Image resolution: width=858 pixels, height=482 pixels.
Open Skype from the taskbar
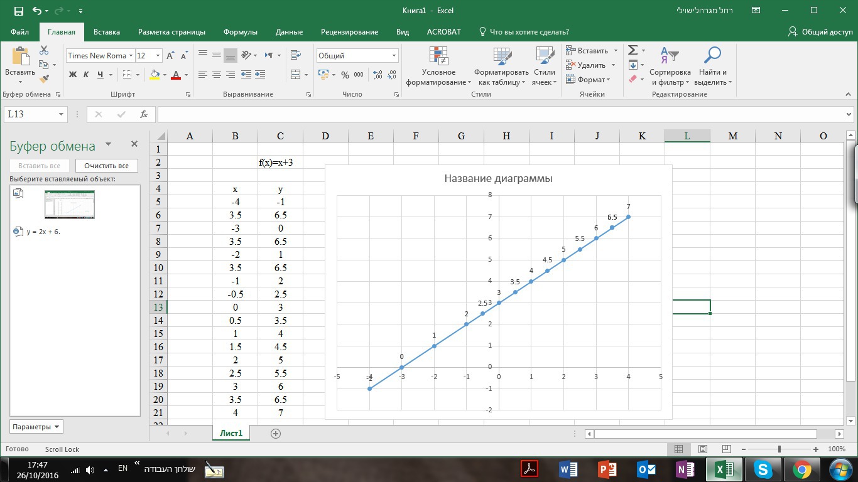763,469
